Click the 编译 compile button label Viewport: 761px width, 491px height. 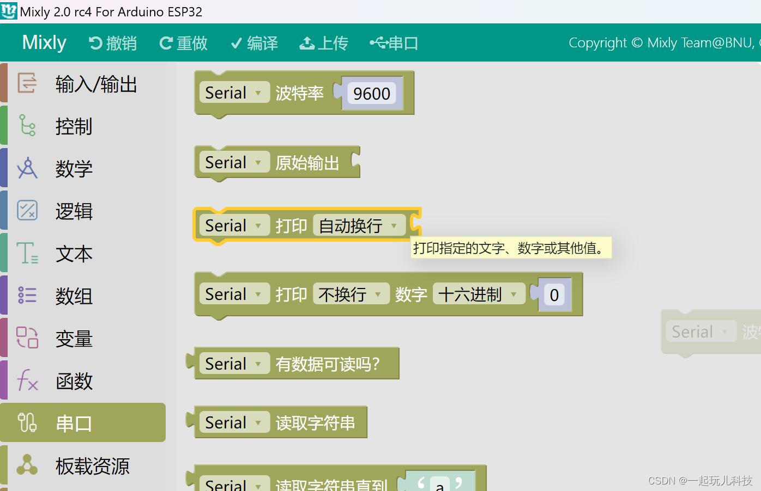(x=262, y=43)
